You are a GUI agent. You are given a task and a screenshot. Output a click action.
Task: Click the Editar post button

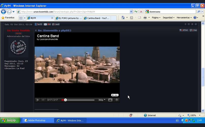click(x=184, y=30)
